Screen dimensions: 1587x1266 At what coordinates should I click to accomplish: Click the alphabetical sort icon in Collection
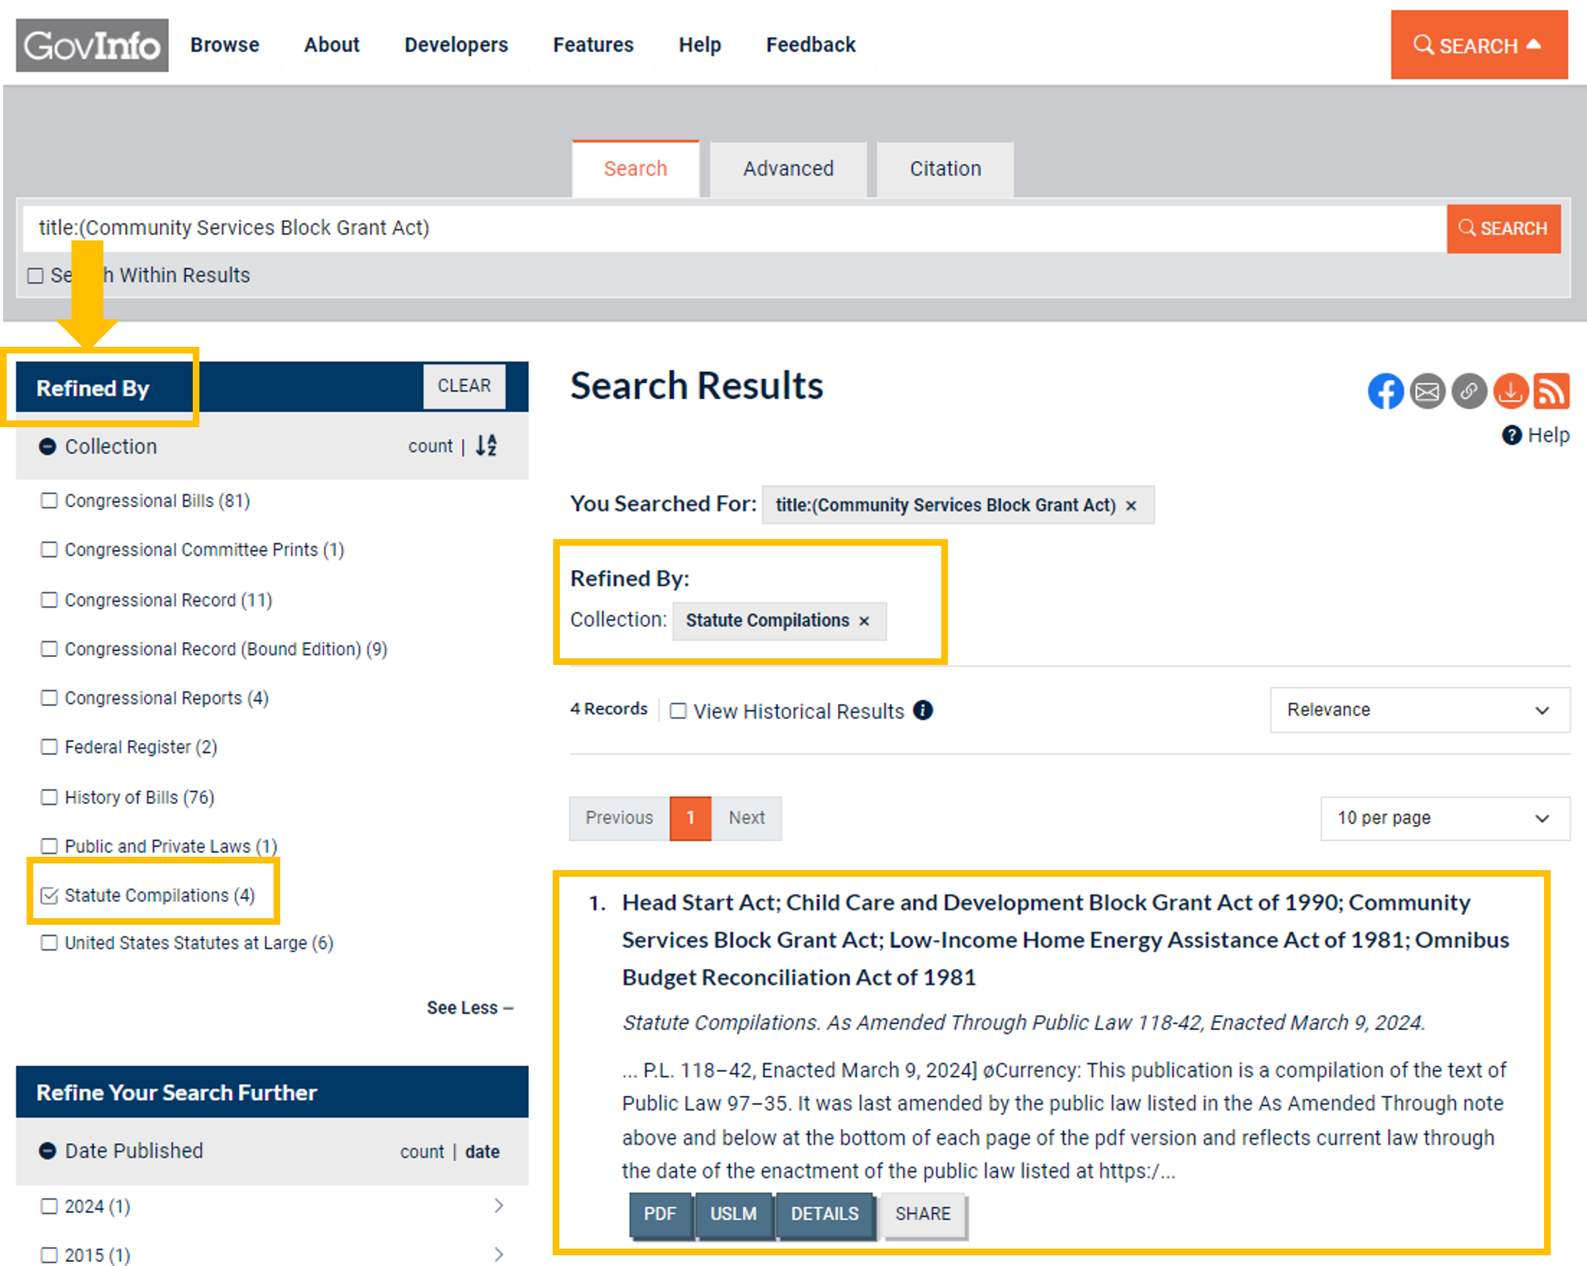(486, 446)
